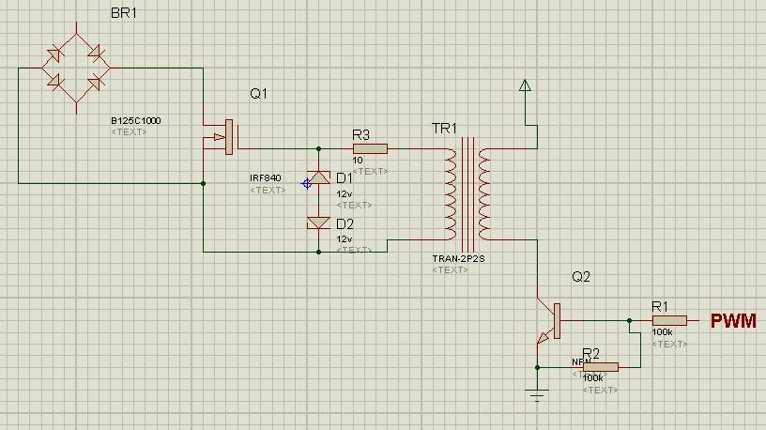Click the 12v value under D2

click(345, 239)
